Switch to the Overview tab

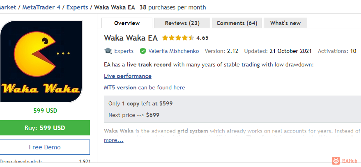127,23
